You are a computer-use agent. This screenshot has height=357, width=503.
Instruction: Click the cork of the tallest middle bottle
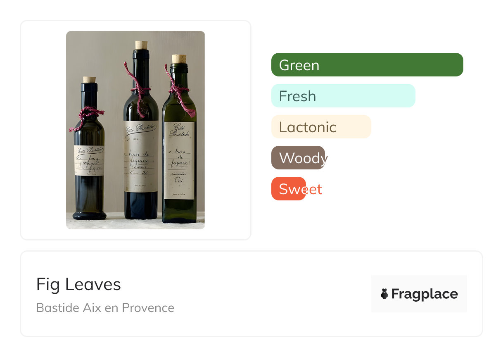141,45
